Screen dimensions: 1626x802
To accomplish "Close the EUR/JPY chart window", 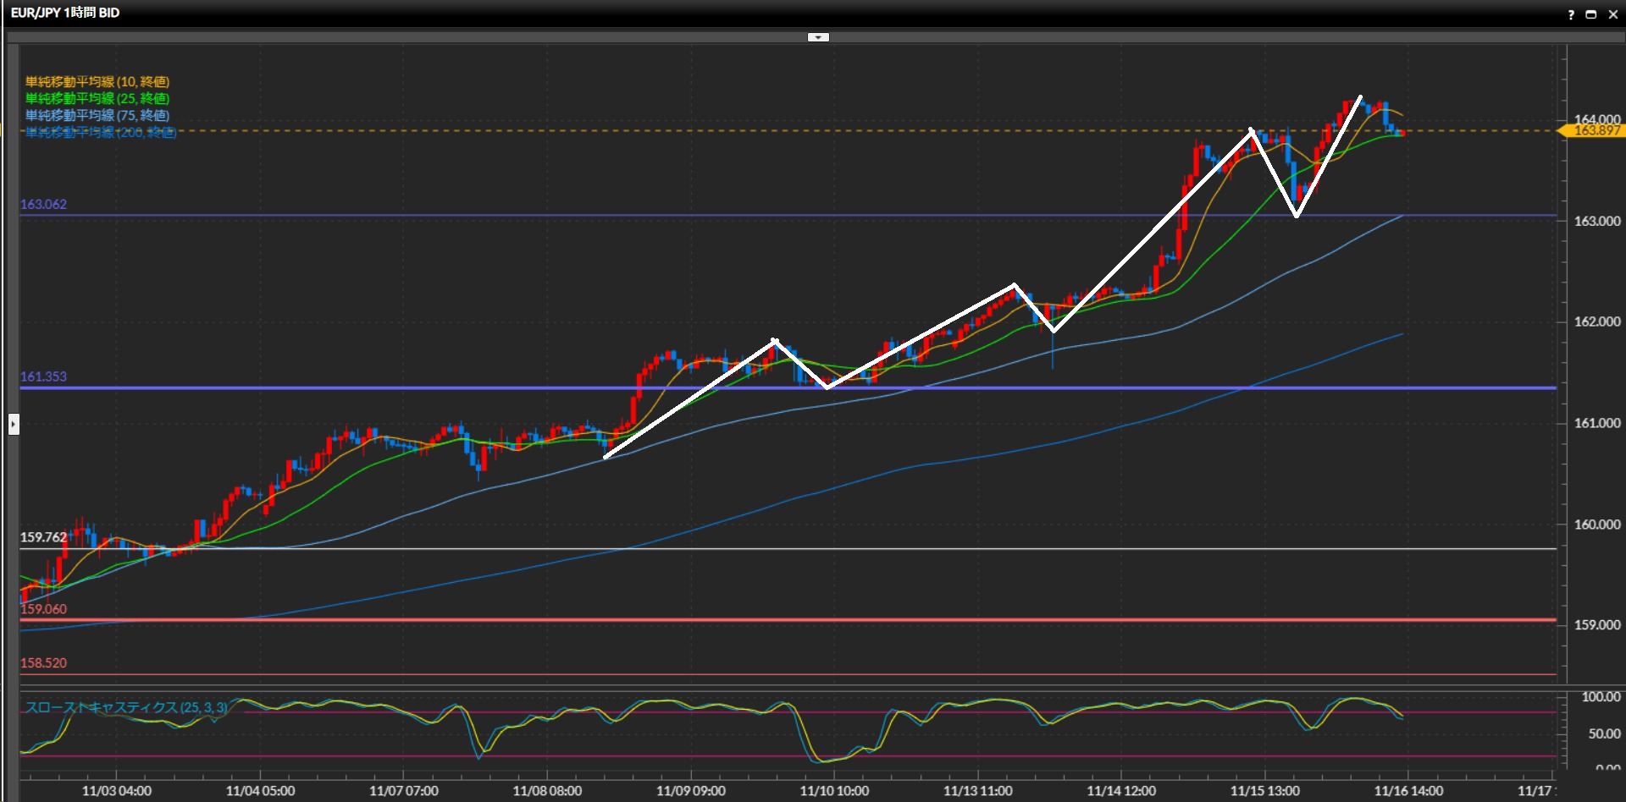I will pos(1613,14).
